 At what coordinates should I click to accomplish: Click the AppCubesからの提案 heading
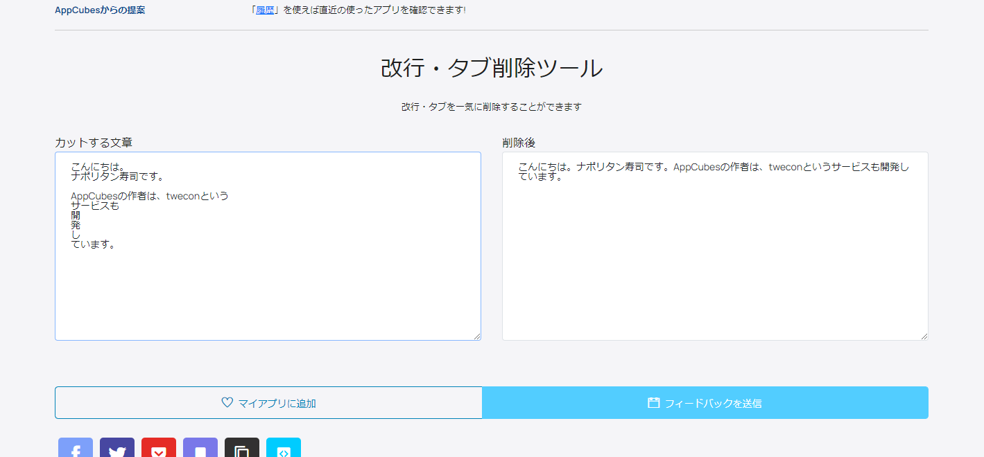pos(100,10)
